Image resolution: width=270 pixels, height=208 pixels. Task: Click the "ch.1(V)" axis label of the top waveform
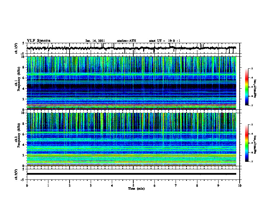16,48
